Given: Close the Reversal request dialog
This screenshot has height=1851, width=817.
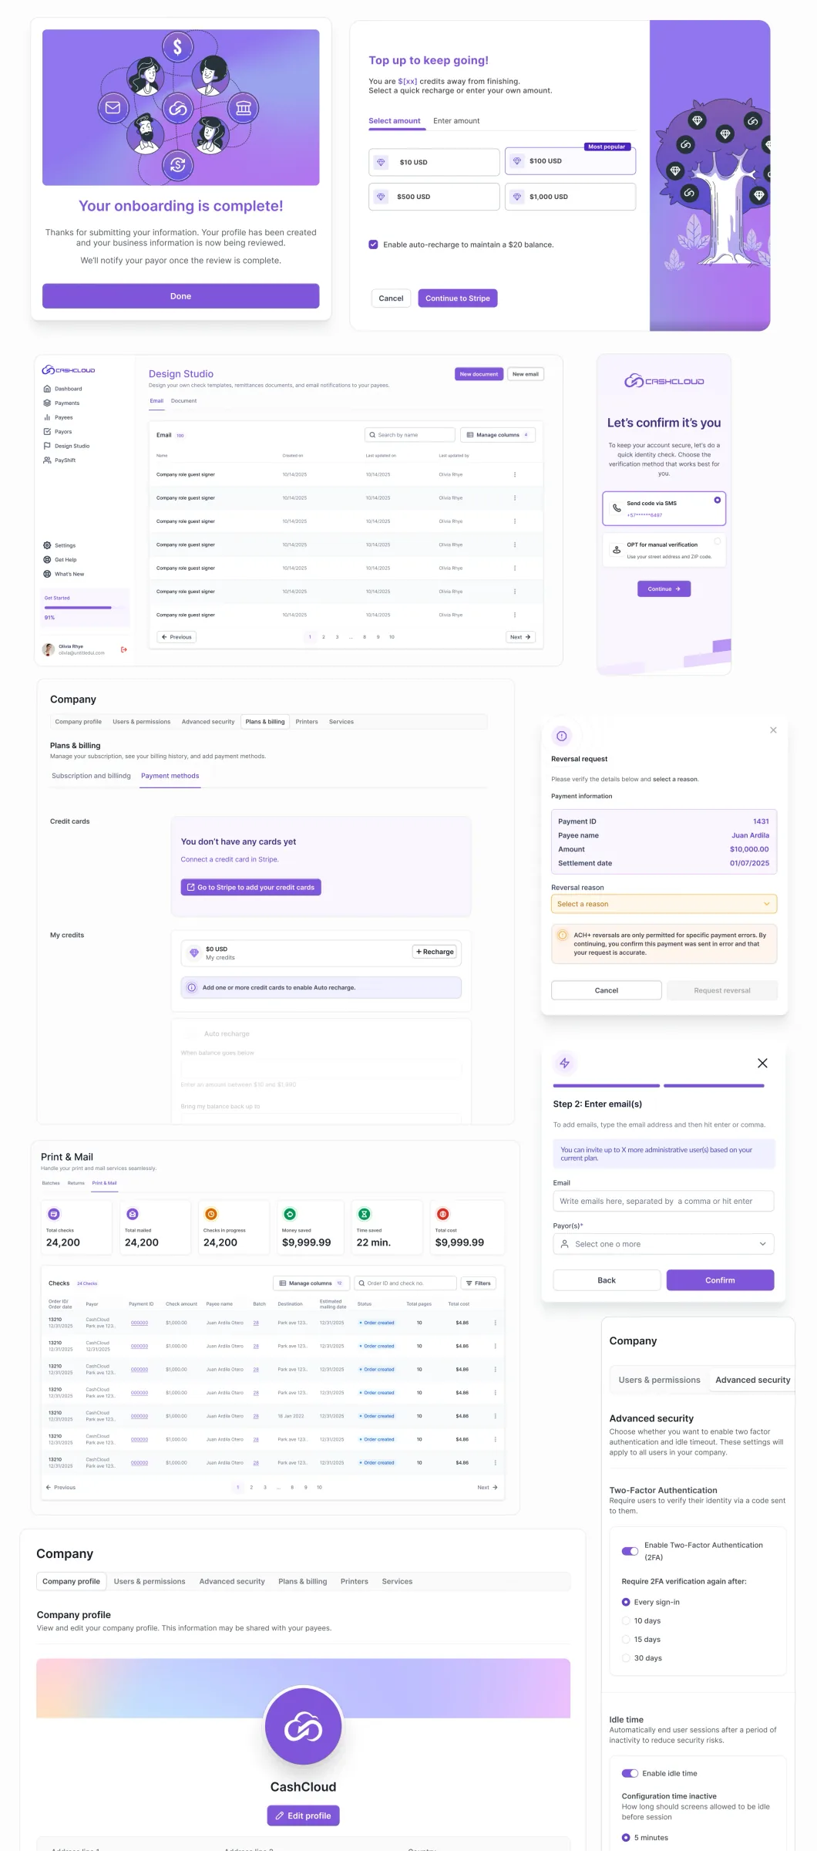Looking at the screenshot, I should pos(773,730).
